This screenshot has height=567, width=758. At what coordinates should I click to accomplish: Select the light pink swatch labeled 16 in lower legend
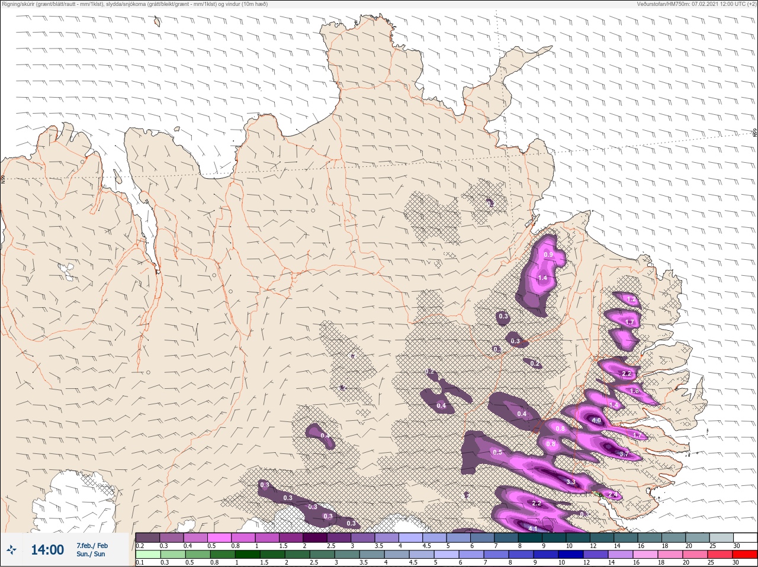(645, 555)
